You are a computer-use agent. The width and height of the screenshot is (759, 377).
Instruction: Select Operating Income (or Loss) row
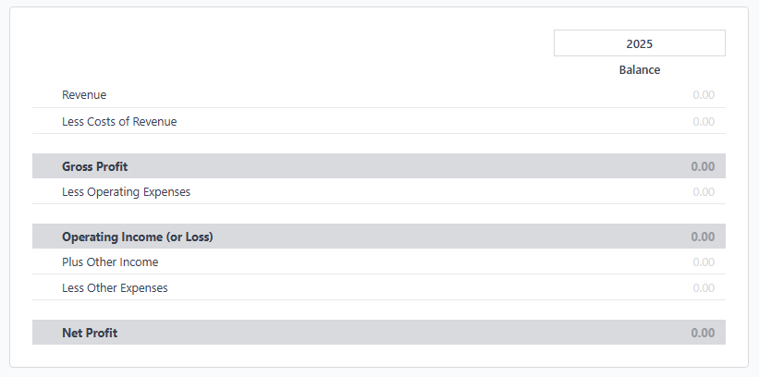click(379, 237)
